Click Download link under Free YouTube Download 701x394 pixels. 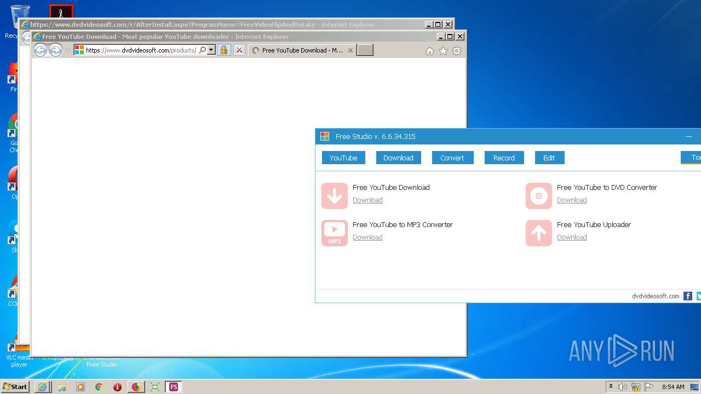click(367, 200)
